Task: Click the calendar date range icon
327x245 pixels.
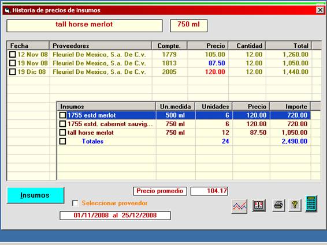Action: coord(259,205)
